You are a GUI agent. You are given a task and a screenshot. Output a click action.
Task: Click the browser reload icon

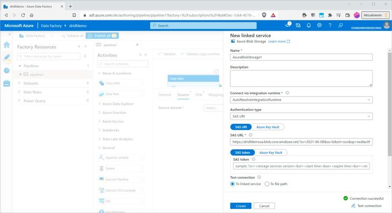pos(23,15)
